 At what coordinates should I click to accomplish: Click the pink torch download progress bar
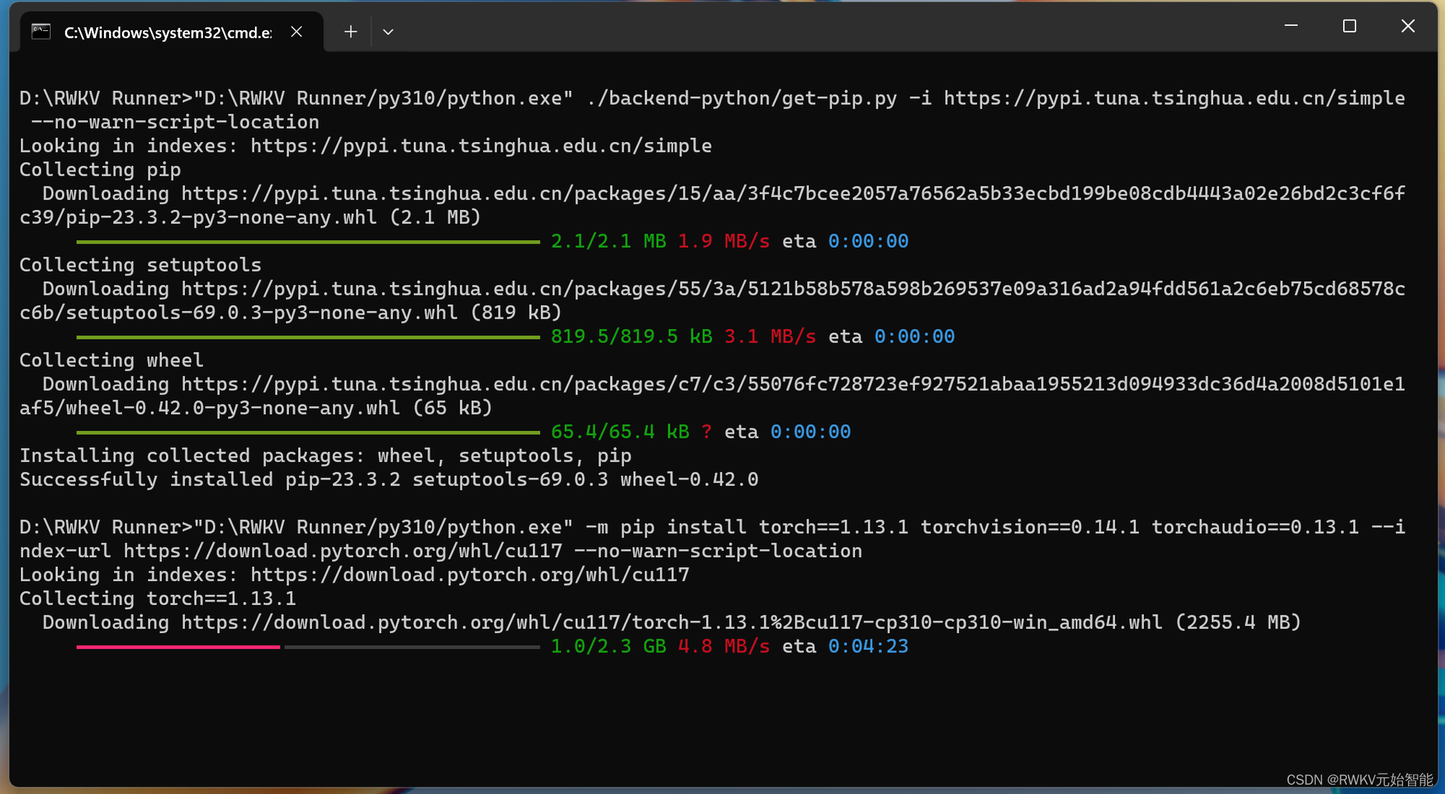(x=178, y=647)
